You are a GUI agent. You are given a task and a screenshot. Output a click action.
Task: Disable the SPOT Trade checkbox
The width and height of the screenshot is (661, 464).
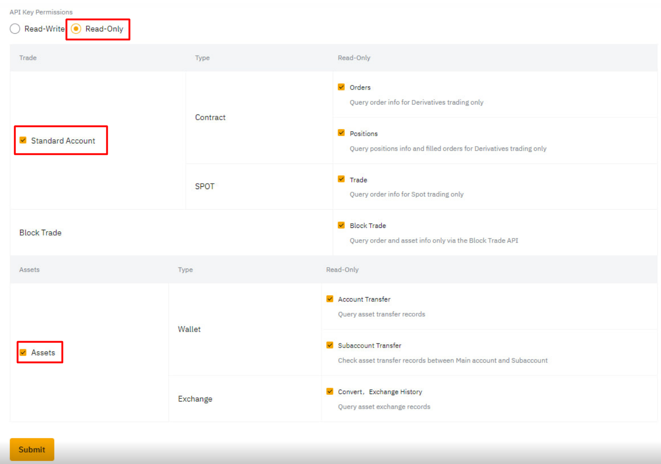[341, 179]
